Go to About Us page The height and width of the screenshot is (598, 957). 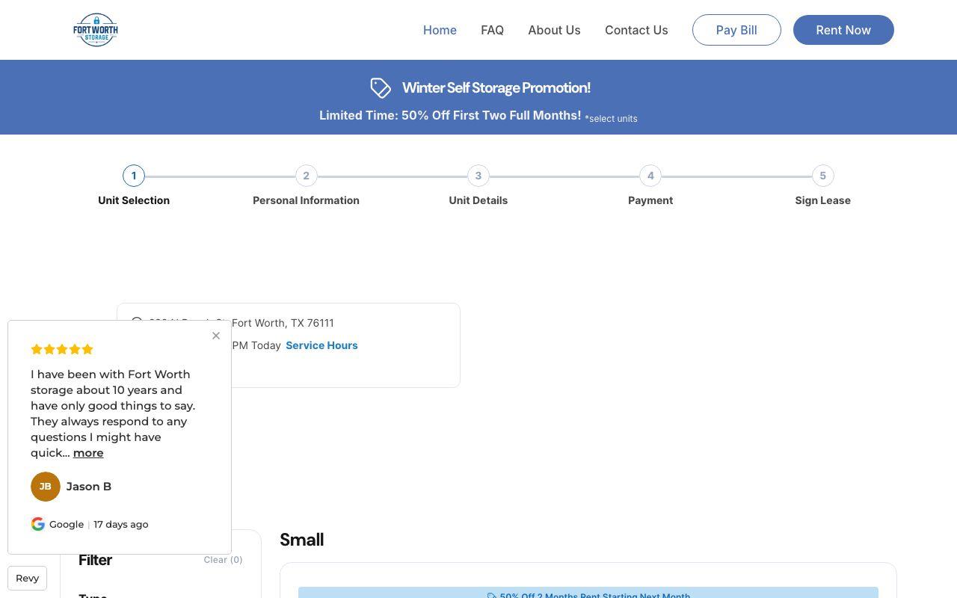point(554,30)
